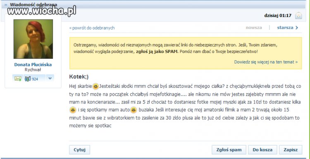This screenshot has width=310, height=159.
Task: Open Donata Plucińska's profile photo
Action: pyautogui.click(x=33, y=39)
